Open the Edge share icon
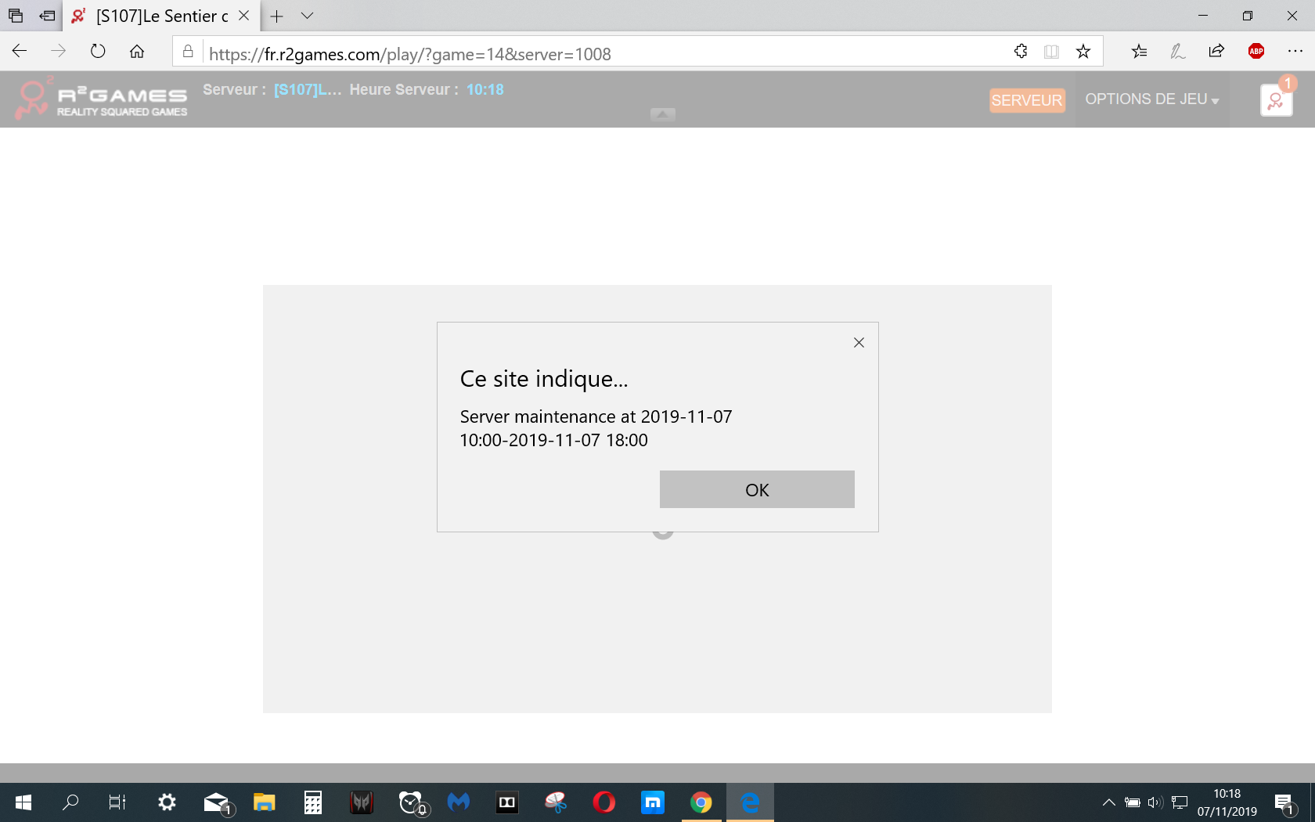This screenshot has width=1315, height=822. click(x=1216, y=52)
